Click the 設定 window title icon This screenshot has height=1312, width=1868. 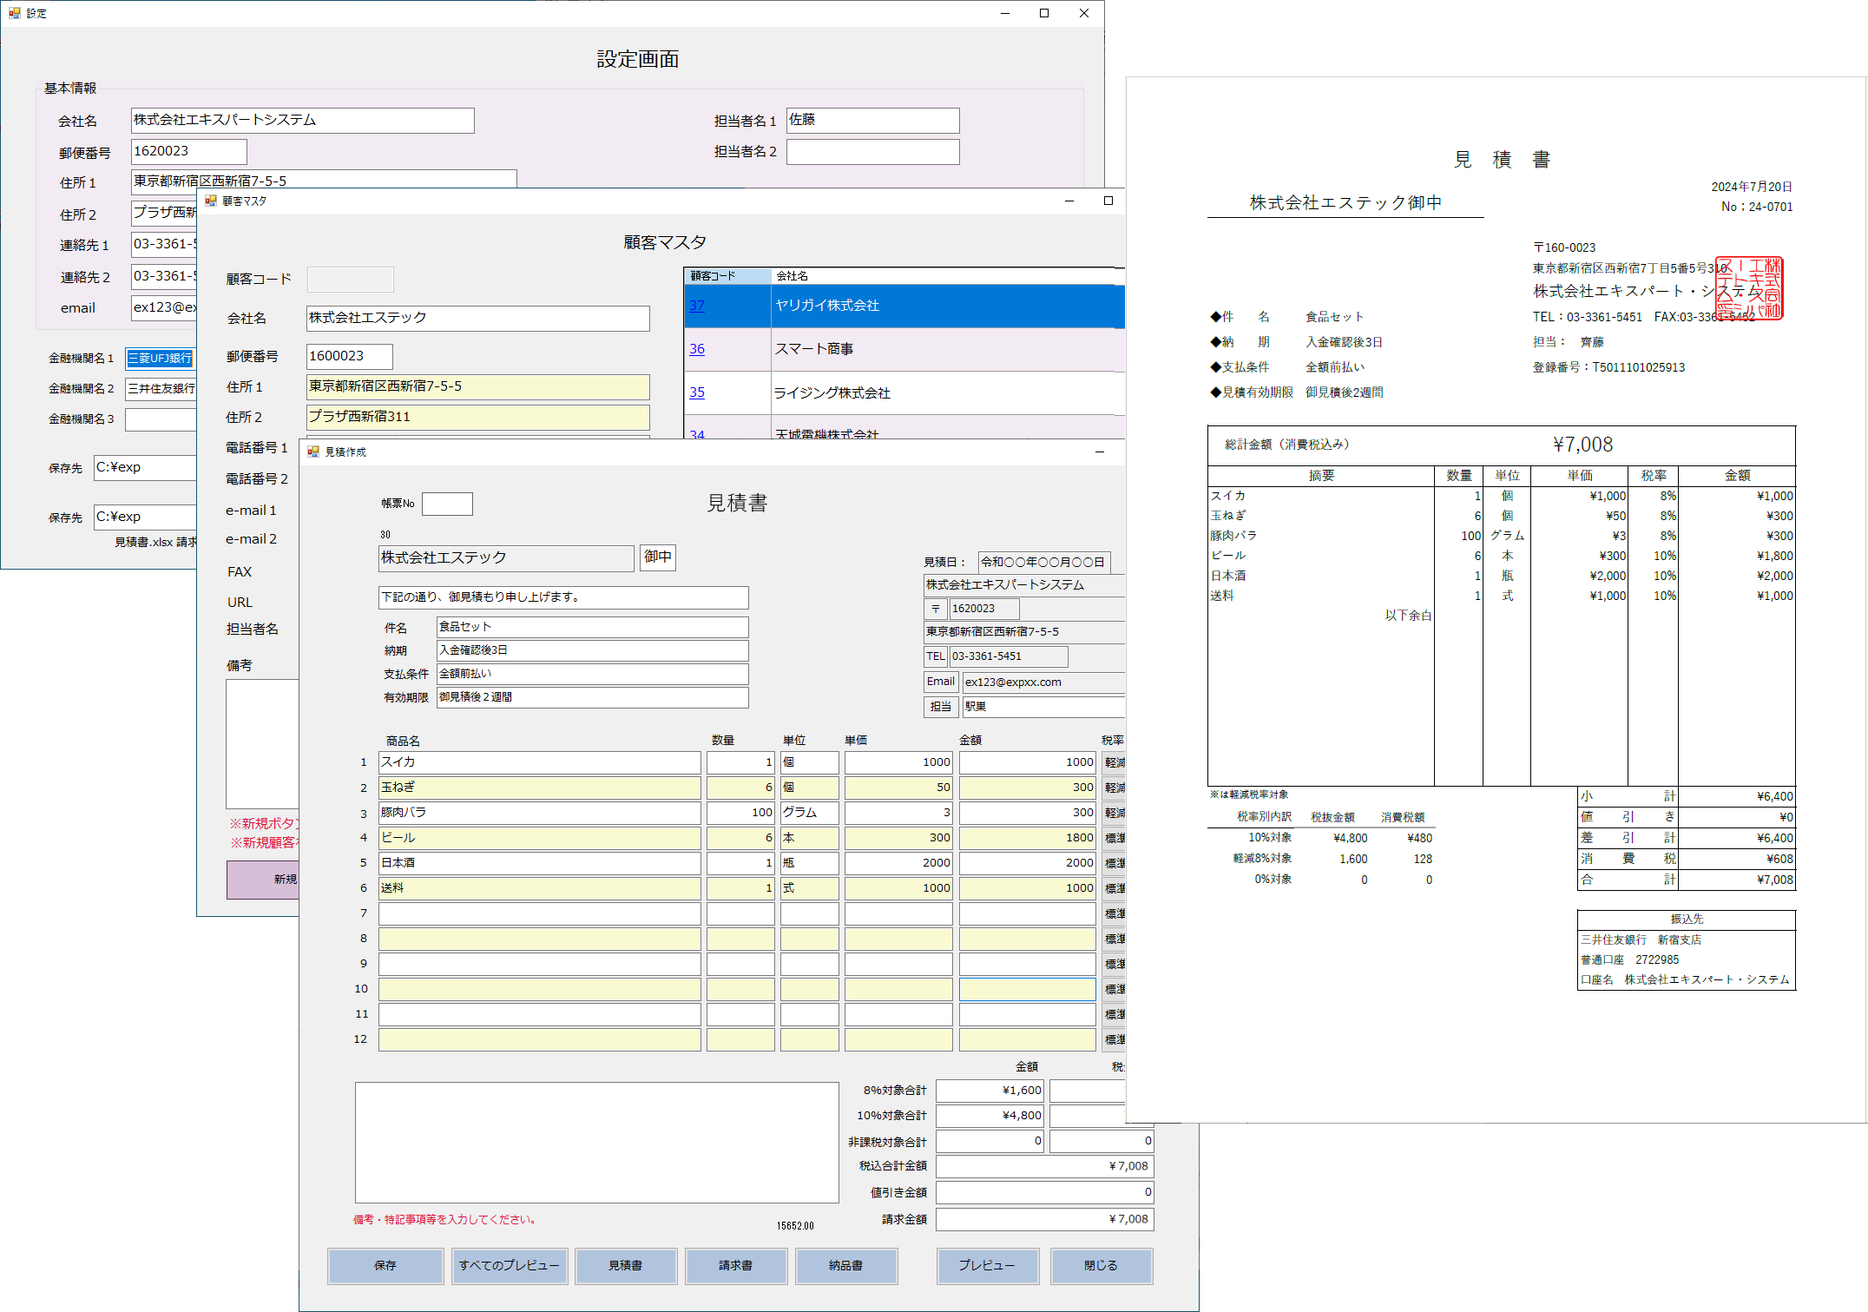tap(14, 13)
